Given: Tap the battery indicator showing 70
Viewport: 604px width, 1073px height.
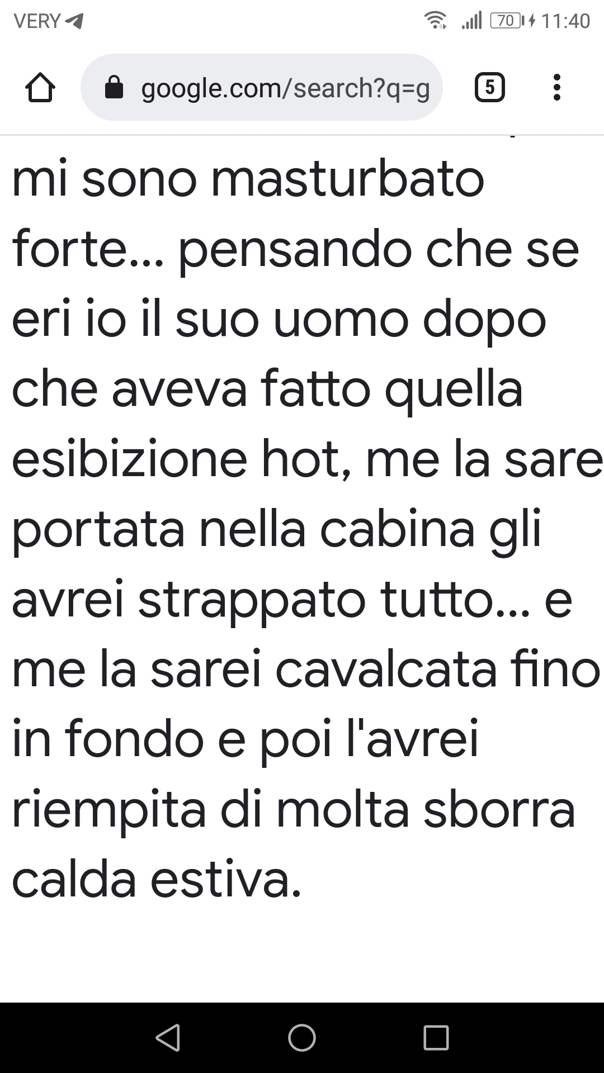Looking at the screenshot, I should pos(507,21).
